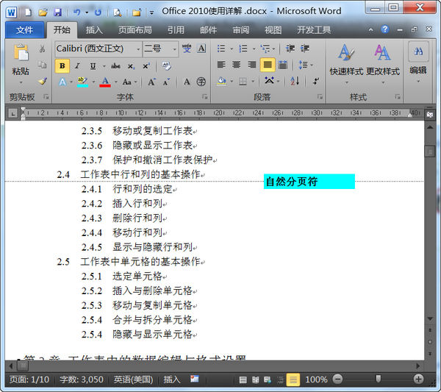Toggle Underline formatting
The width and height of the screenshot is (441, 392).
point(93,66)
